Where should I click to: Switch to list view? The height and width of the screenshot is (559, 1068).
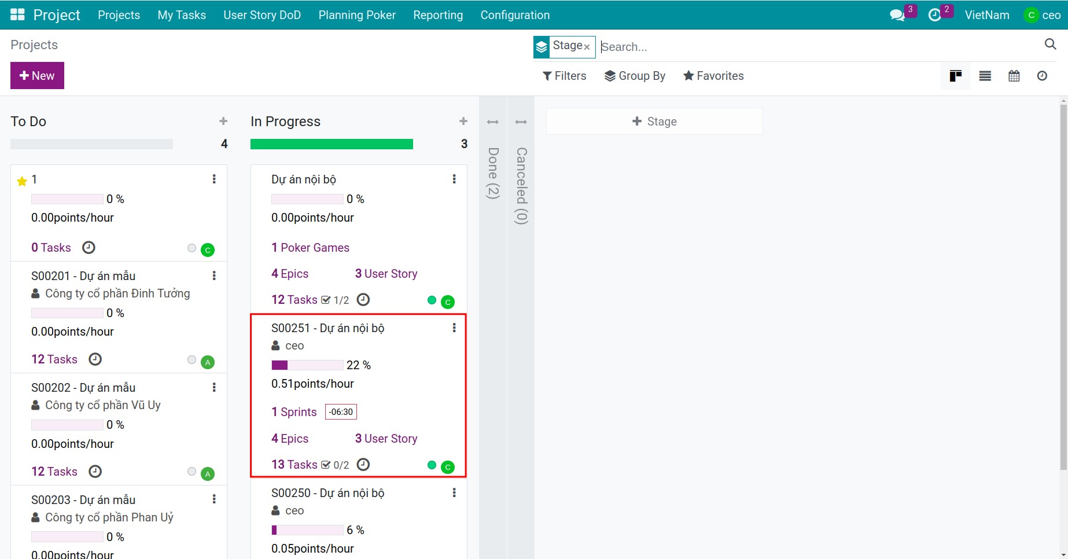click(985, 76)
